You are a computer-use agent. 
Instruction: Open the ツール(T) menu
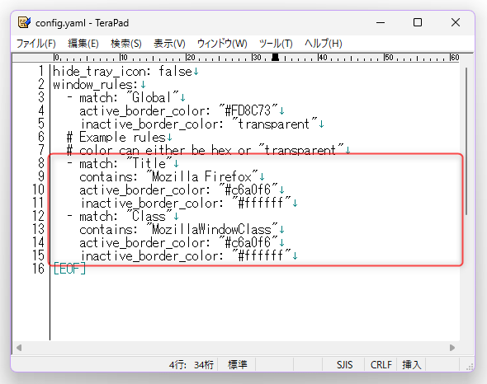[x=276, y=43]
